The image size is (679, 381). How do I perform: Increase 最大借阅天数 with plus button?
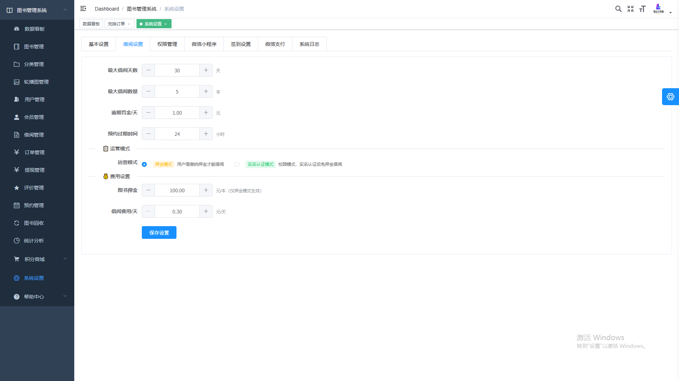(206, 70)
